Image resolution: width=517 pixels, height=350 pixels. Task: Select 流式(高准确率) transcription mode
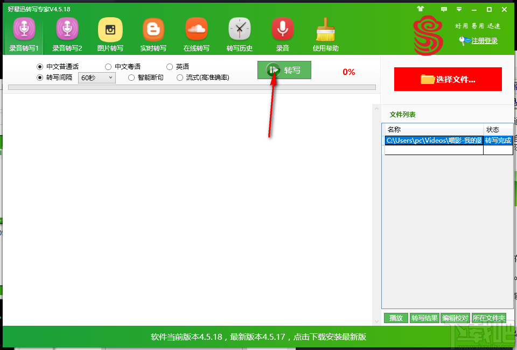click(180, 77)
